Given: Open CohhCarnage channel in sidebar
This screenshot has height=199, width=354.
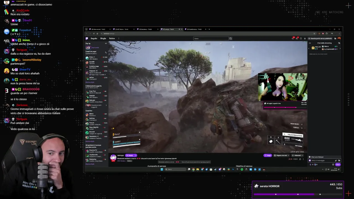Looking at the screenshot, I should tap(96, 67).
